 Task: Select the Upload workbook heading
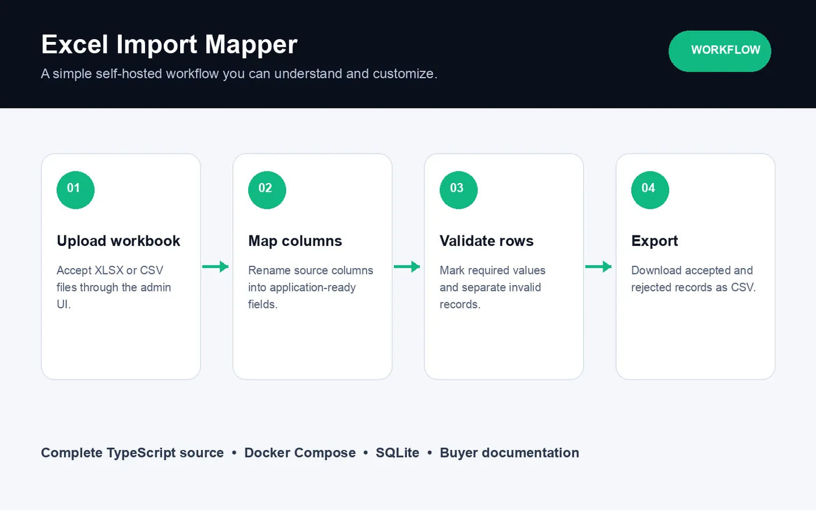(118, 241)
